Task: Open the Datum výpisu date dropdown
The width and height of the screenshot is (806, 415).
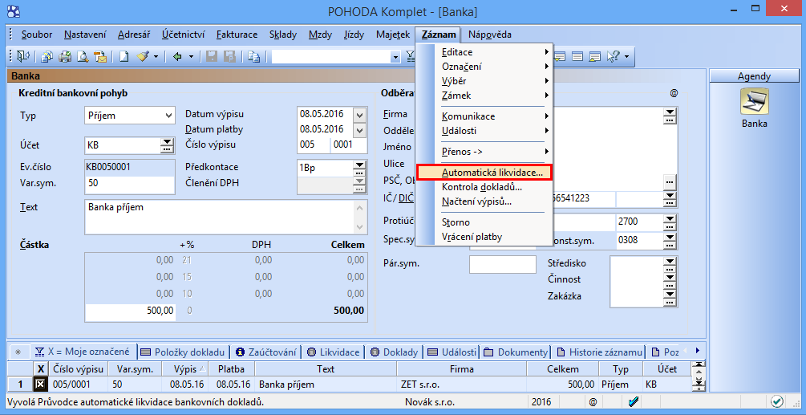Action: [x=360, y=116]
